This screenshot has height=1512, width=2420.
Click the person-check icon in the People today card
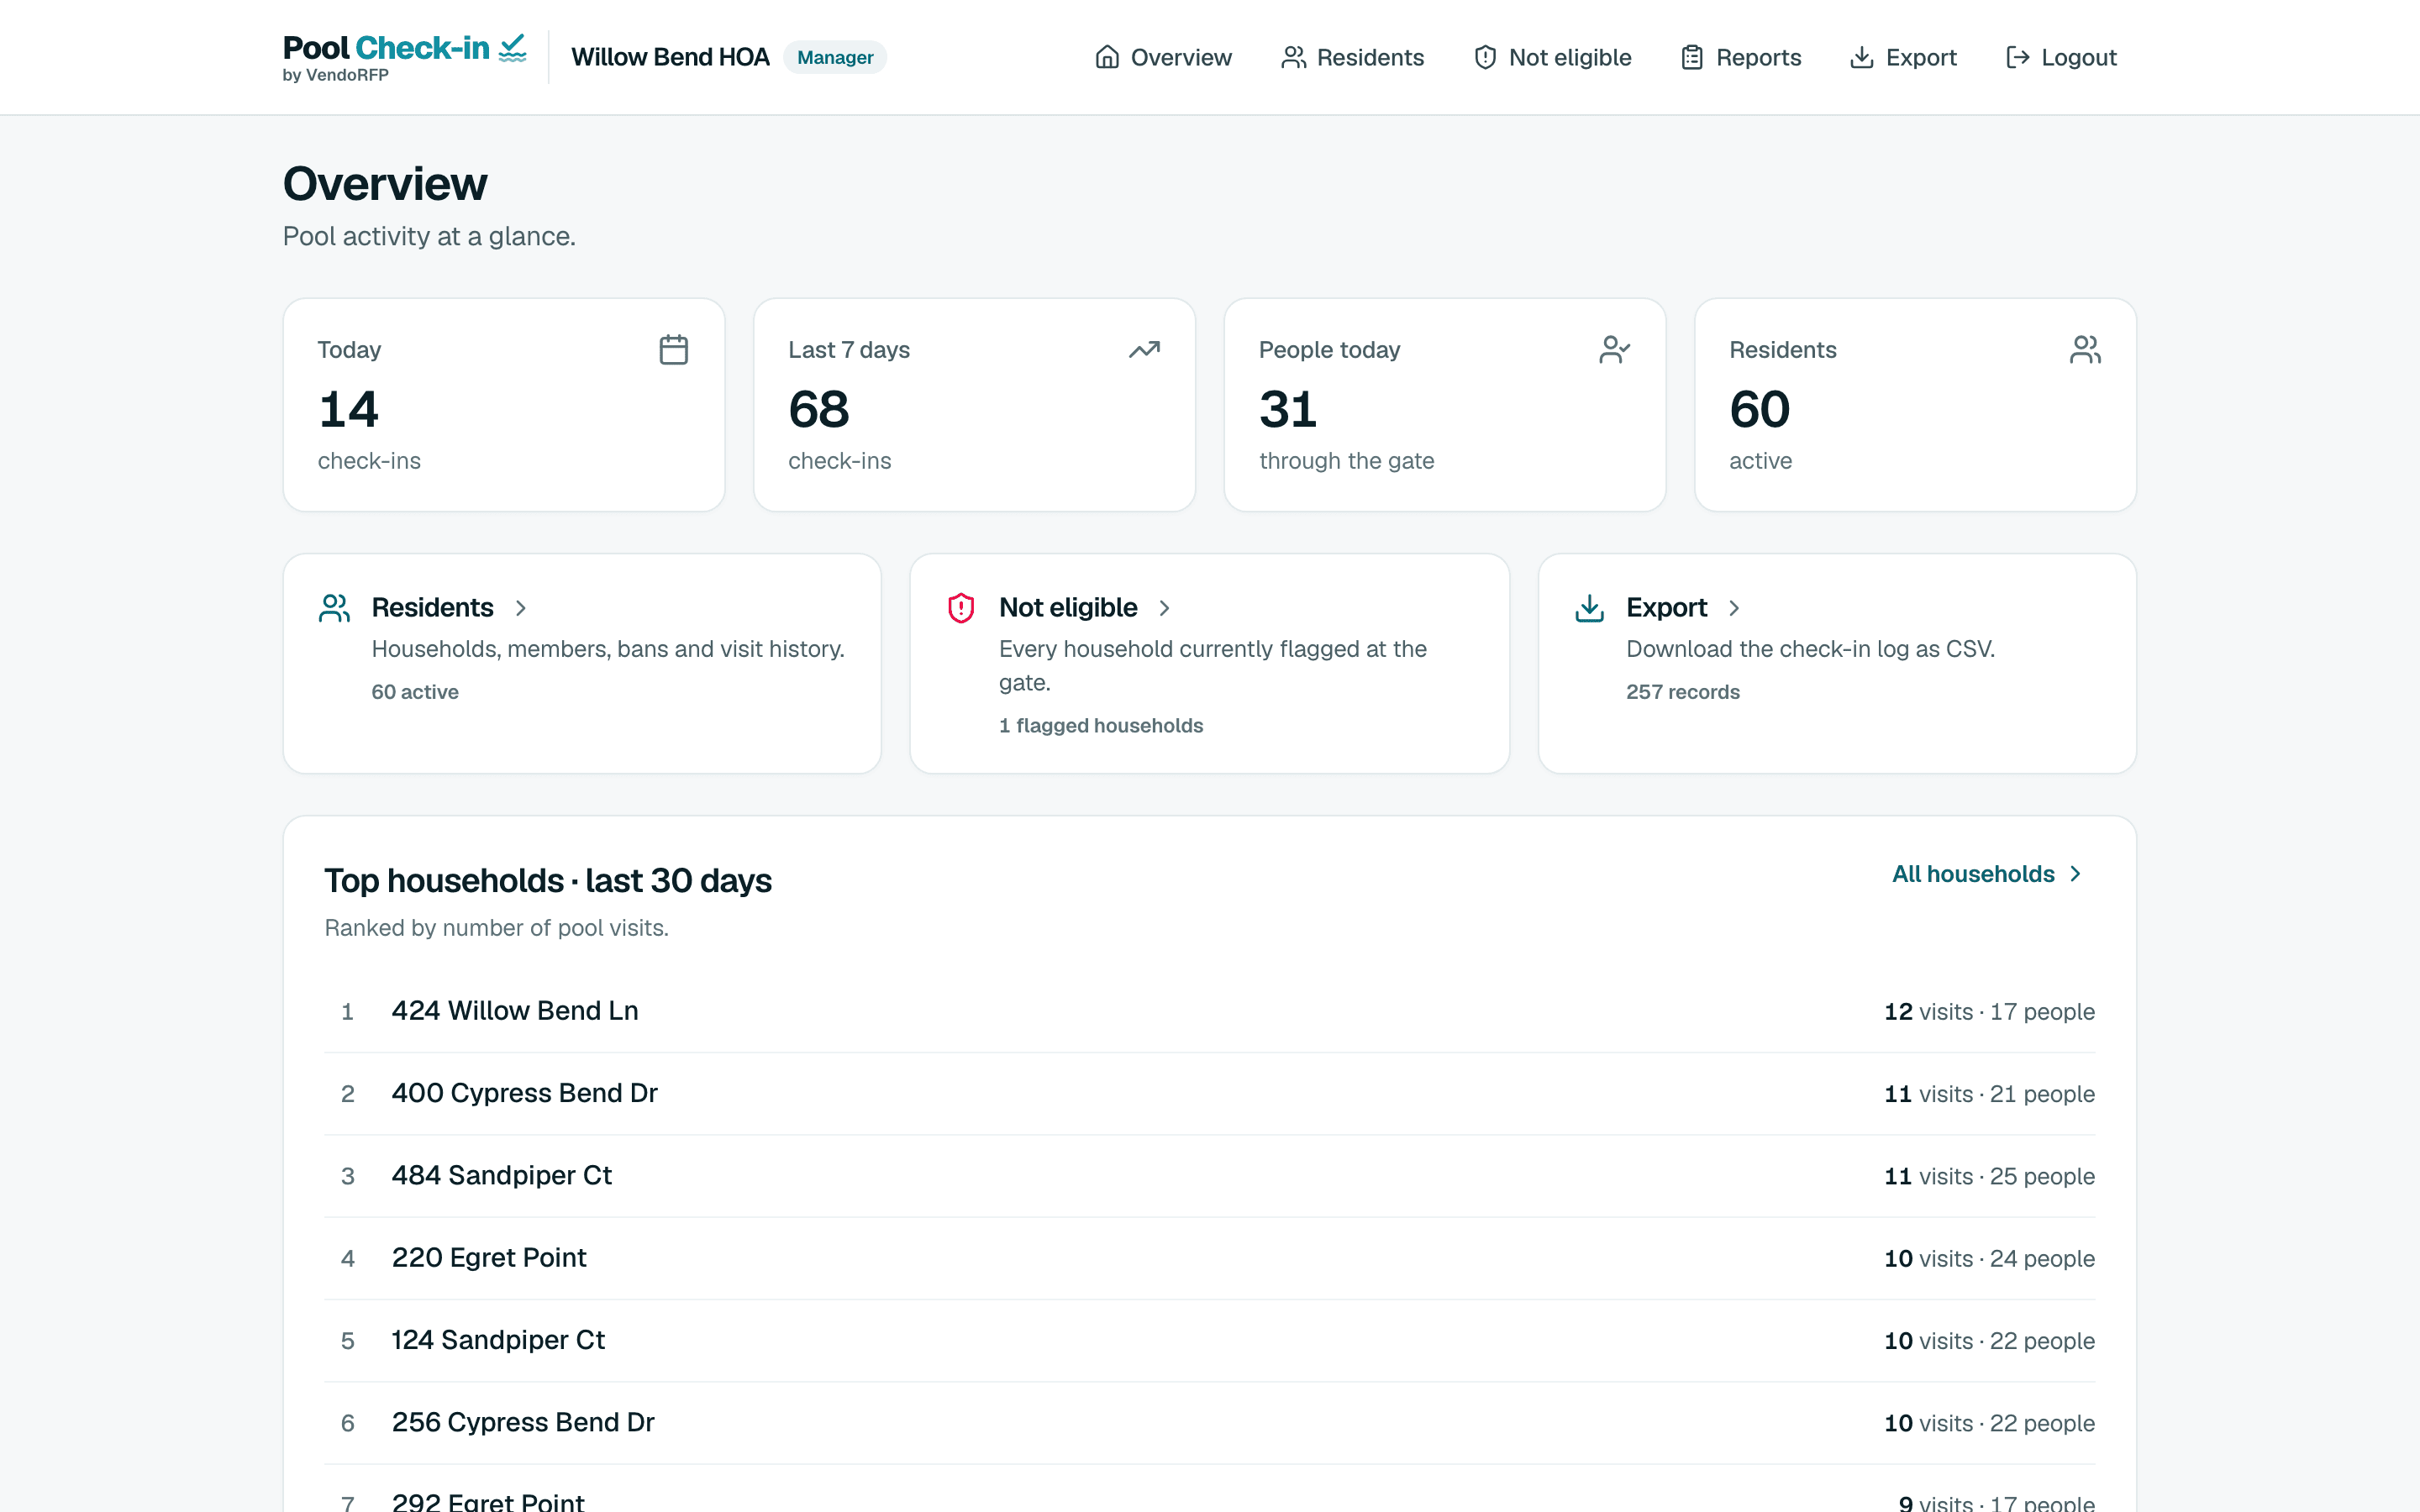[x=1614, y=350]
